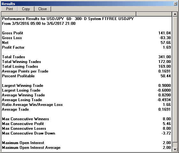179x153 pixels.
Task: Click the Percent Profitable value 50.44
Action: tap(166, 76)
